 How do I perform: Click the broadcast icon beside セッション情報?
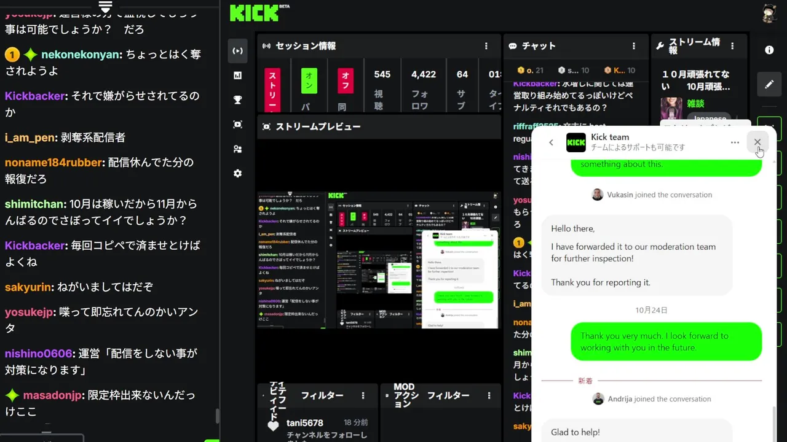click(266, 46)
